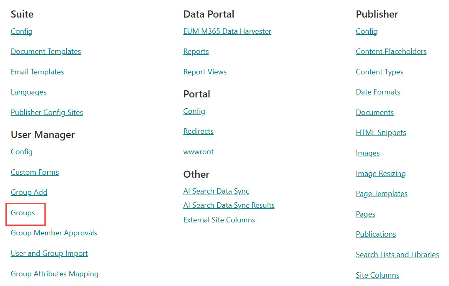Viewport: 449px width, 286px height.
Task: Open Image Resizing link
Action: 380,174
